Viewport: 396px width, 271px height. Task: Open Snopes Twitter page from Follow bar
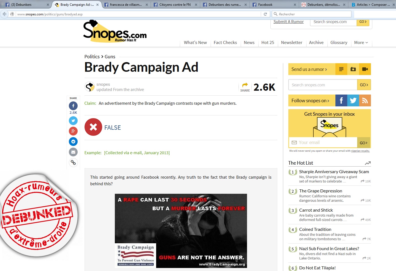353,101
